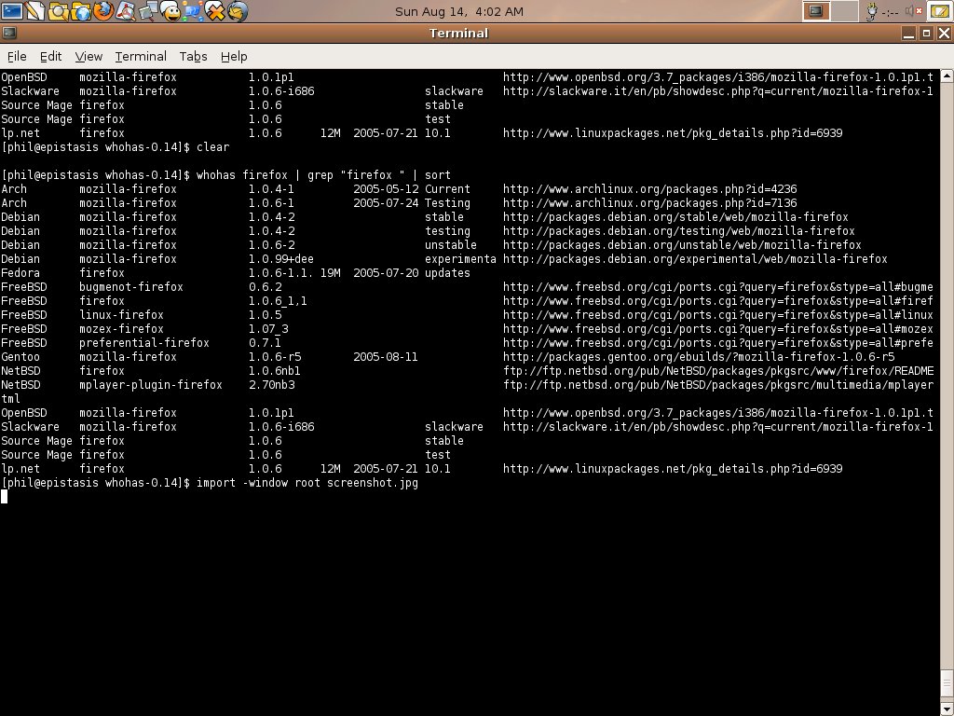
Task: Open the smiley instant messenger launcher
Action: click(171, 10)
